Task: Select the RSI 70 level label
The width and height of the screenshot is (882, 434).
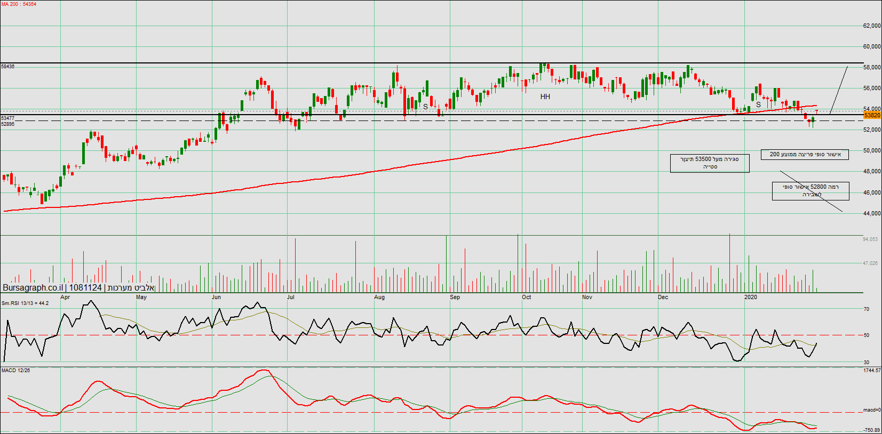Action: 867,309
